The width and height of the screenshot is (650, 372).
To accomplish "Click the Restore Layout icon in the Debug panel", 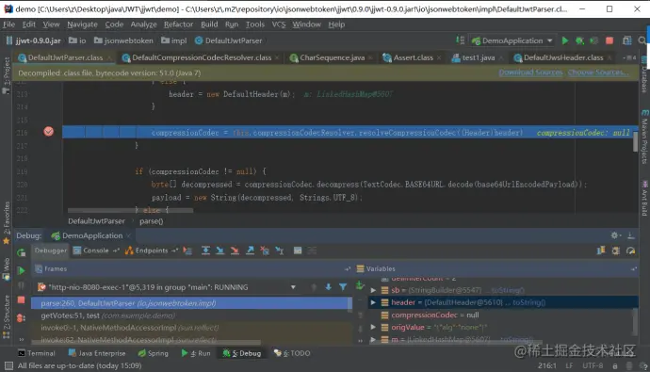I will [x=601, y=251].
